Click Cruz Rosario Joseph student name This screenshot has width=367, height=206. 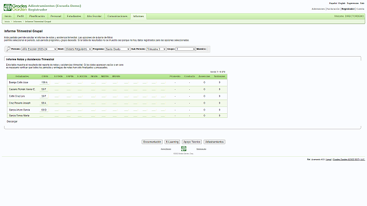click(x=19, y=103)
